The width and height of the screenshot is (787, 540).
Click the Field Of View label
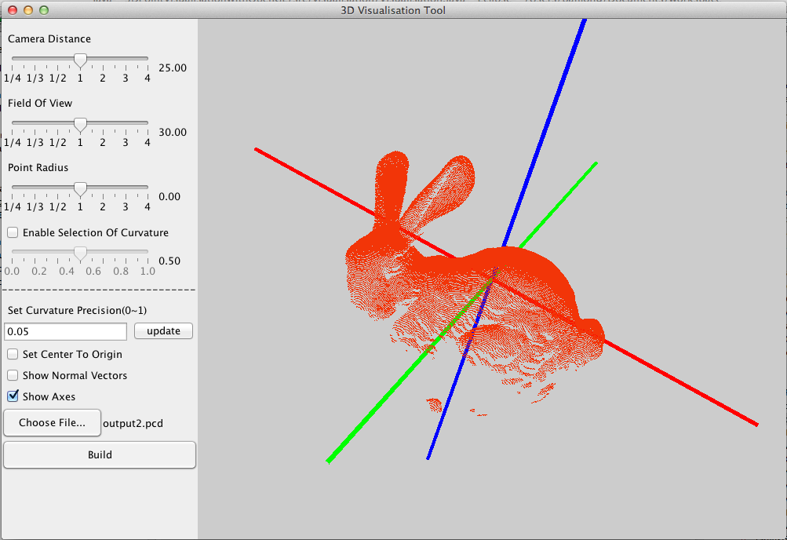pyautogui.click(x=40, y=103)
